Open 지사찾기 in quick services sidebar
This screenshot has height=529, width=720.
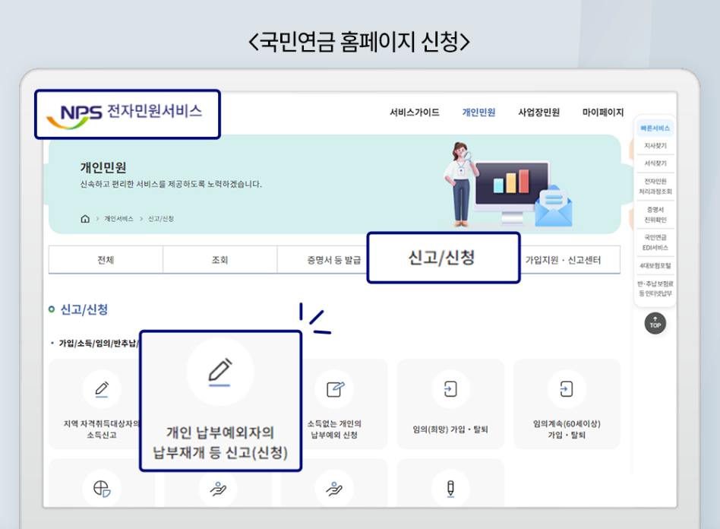[655, 146]
